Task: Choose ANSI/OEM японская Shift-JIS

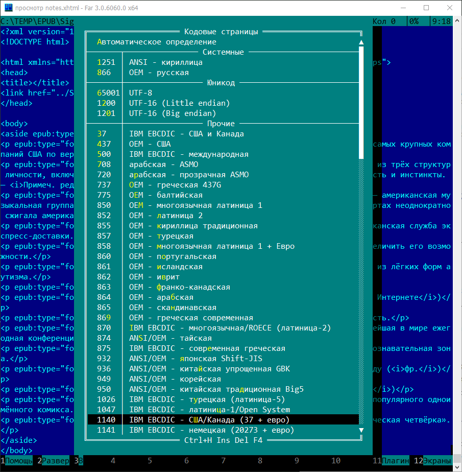Action: [x=223, y=359]
